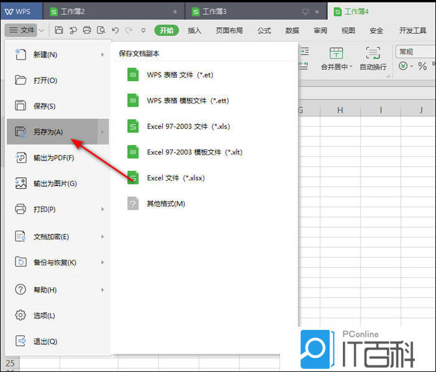This screenshot has height=372, width=436.
Task: Expand the 帮助(H) submenu arrow
Action: click(102, 290)
